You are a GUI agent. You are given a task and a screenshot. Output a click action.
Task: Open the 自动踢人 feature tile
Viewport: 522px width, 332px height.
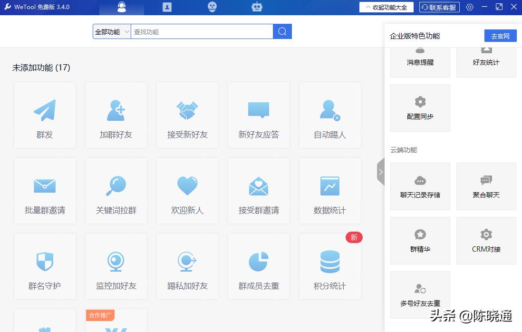pyautogui.click(x=330, y=115)
